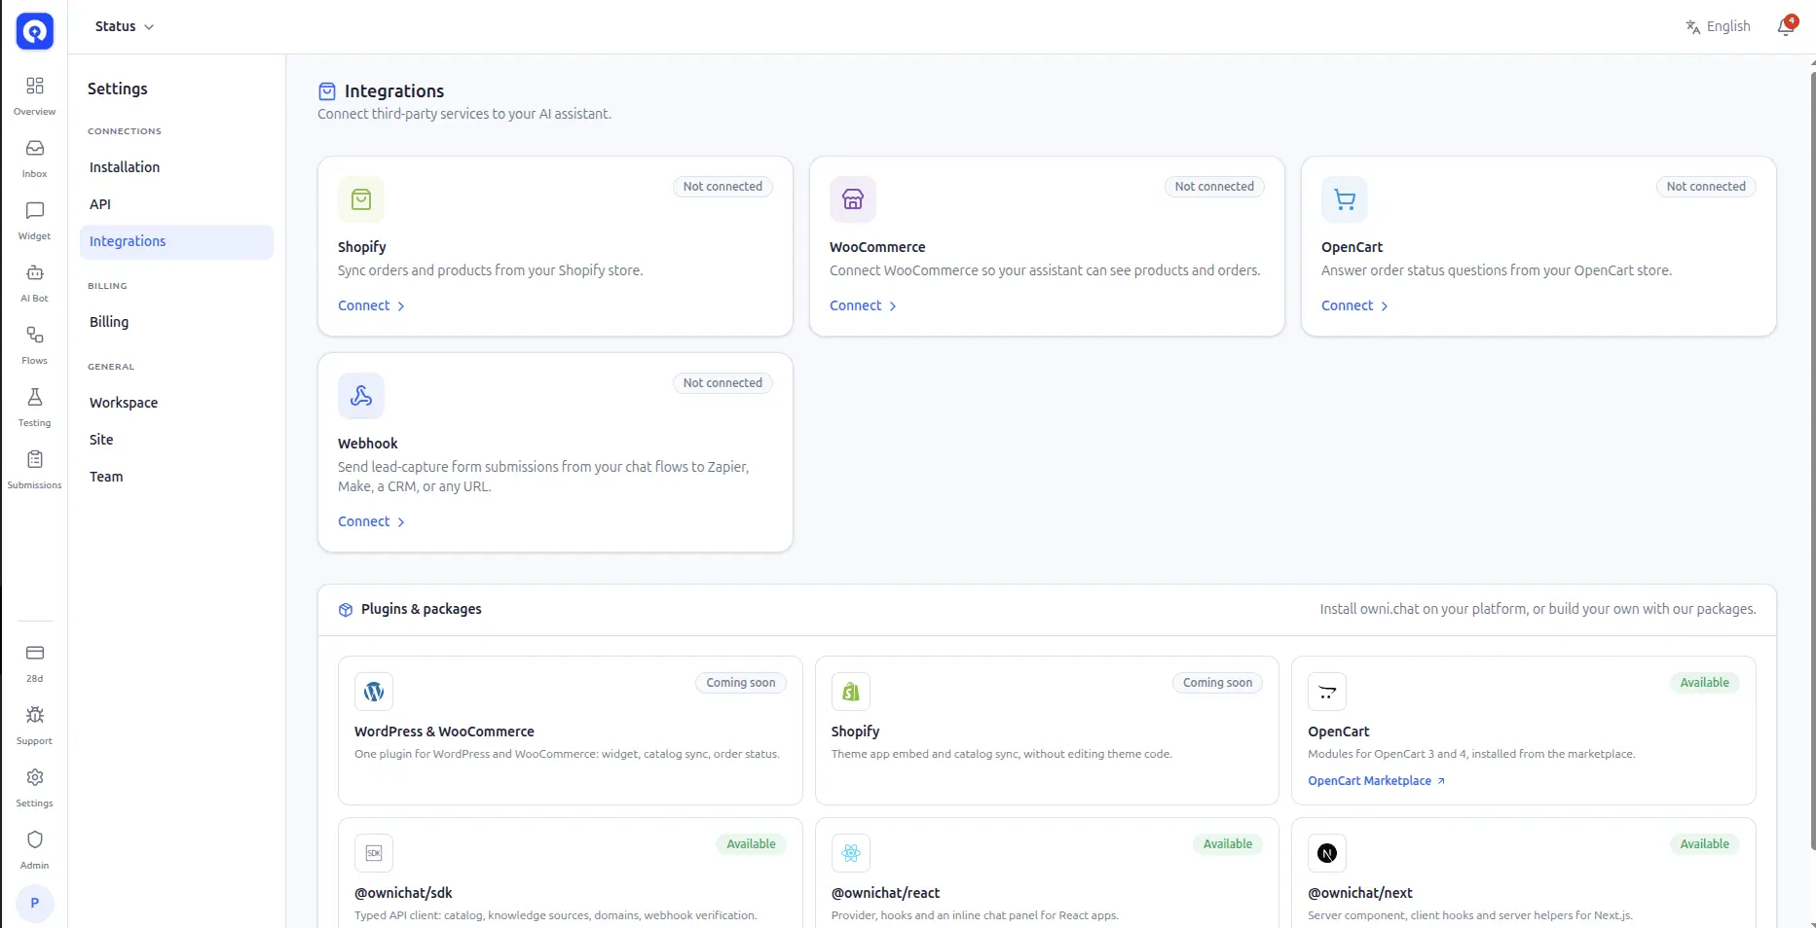Image resolution: width=1816 pixels, height=928 pixels.
Task: Click the @ownichat/react logo icon
Action: pyautogui.click(x=851, y=853)
